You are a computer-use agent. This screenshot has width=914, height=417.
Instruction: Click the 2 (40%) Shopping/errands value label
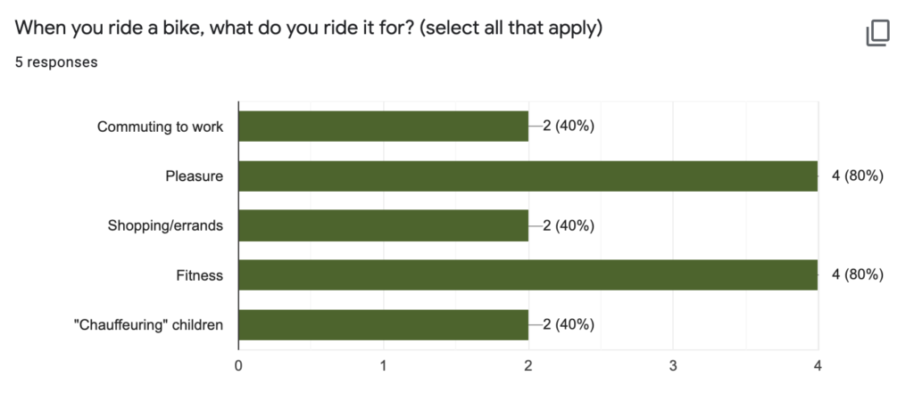[x=569, y=225]
